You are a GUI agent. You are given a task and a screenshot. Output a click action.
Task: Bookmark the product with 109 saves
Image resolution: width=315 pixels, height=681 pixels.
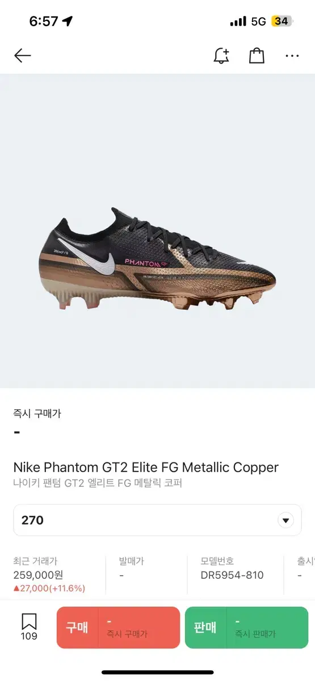click(x=29, y=627)
